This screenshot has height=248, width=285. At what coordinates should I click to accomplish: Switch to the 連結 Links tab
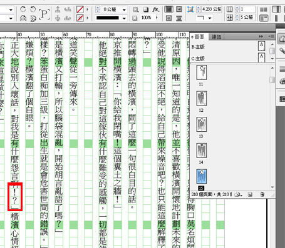click(216, 37)
